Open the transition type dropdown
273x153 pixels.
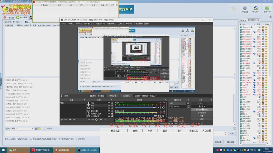point(177,103)
